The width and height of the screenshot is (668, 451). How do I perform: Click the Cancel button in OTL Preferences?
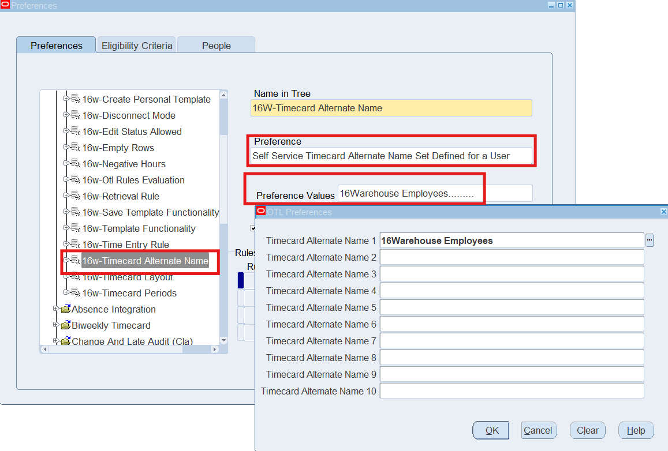tap(538, 430)
